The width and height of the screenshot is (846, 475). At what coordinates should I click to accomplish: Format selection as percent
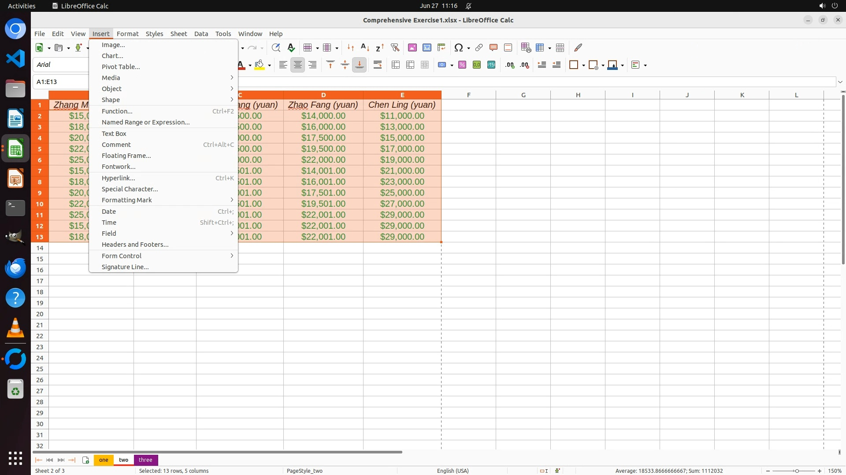[x=462, y=65]
